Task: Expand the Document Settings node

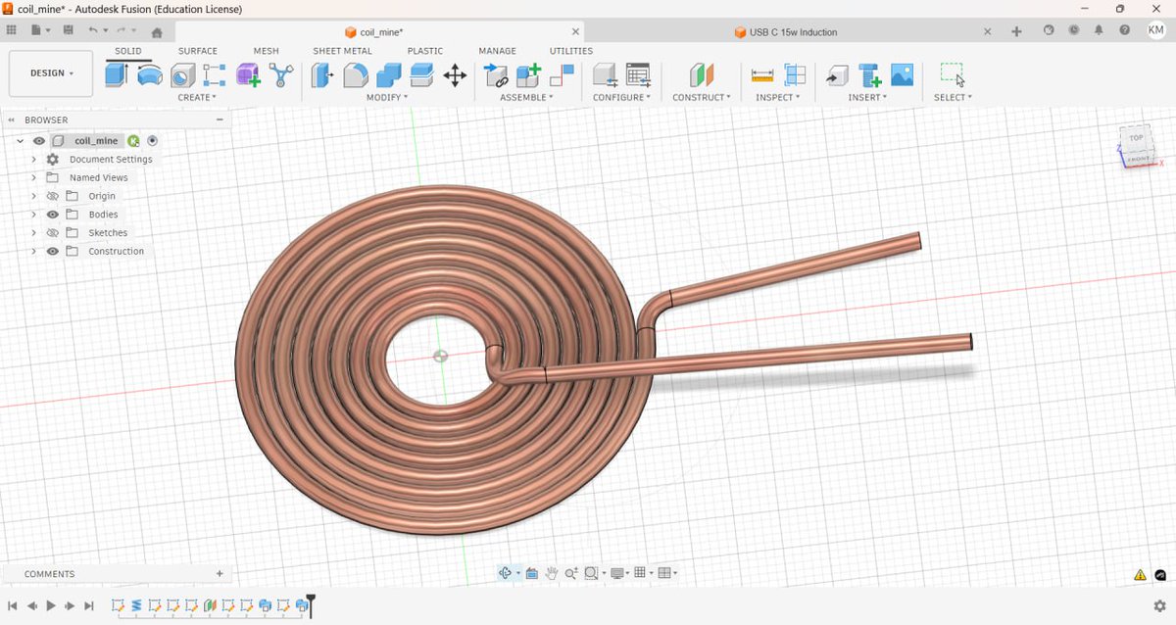Action: (x=33, y=160)
